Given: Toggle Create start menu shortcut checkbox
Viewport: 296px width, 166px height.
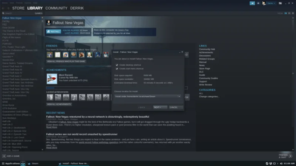Looking at the screenshot, I should coord(117,69).
